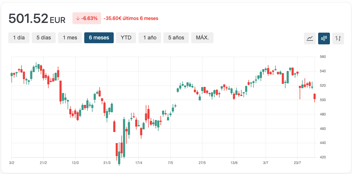Switch to line chart view icon

pyautogui.click(x=310, y=38)
